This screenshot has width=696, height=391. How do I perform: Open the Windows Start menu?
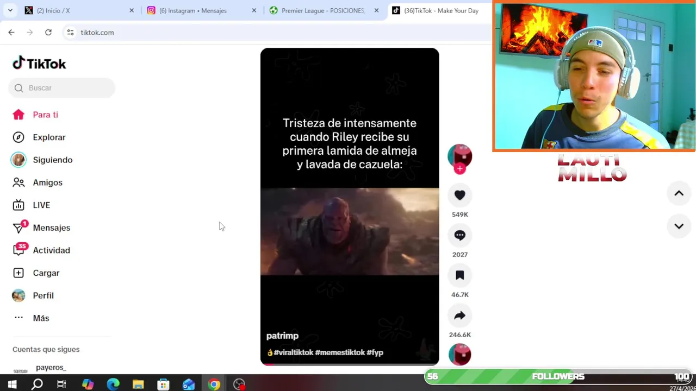pyautogui.click(x=12, y=384)
